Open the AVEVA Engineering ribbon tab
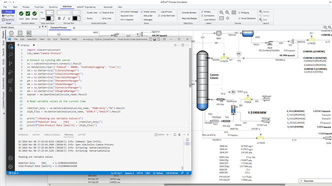Viewport: 332px width, 186px height. pos(86,7)
